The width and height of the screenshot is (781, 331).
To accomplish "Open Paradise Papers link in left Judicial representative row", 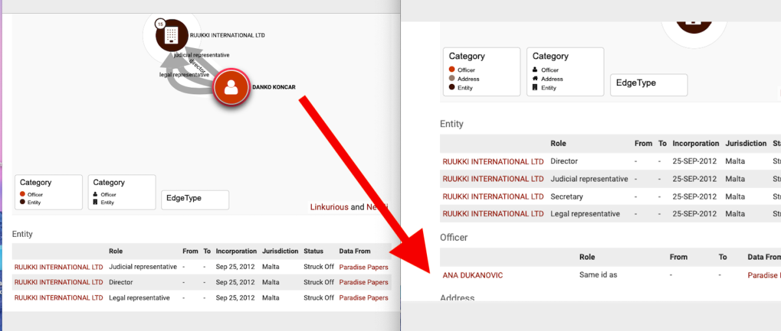I will pyautogui.click(x=364, y=267).
